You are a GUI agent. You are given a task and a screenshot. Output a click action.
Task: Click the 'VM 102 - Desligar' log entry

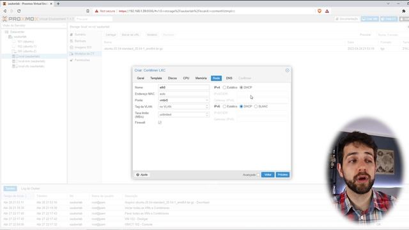click(136, 218)
